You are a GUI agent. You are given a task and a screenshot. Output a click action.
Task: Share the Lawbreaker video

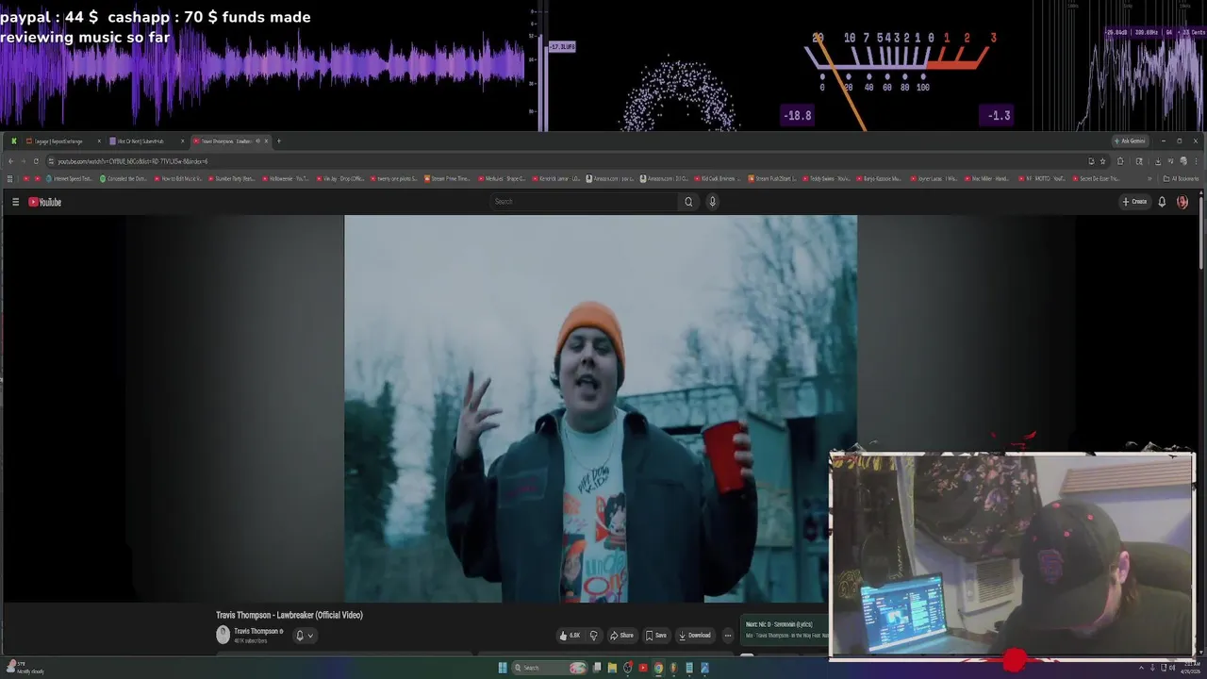[x=621, y=636]
